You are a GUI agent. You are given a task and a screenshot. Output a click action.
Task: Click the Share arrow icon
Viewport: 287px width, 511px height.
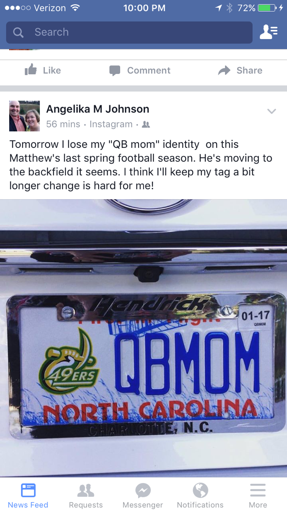tap(224, 71)
